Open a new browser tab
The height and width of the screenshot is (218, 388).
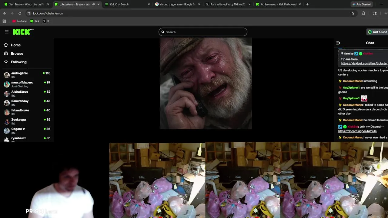click(x=307, y=4)
